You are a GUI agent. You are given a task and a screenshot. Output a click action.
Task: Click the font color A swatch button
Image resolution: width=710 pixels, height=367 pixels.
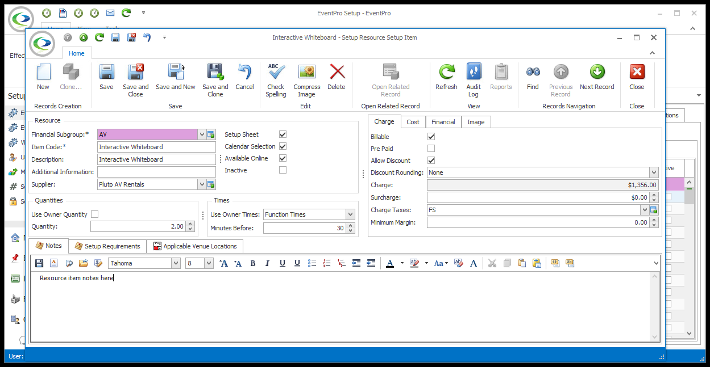(x=390, y=263)
